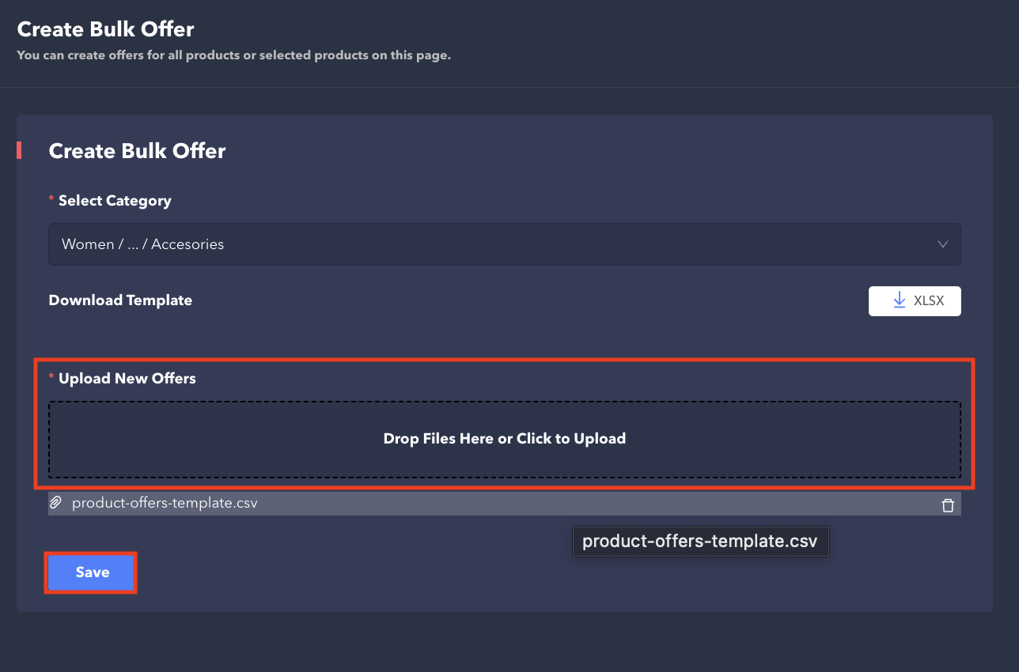The height and width of the screenshot is (672, 1019).
Task: Click the page subtitle about creating offers
Action: 233,56
